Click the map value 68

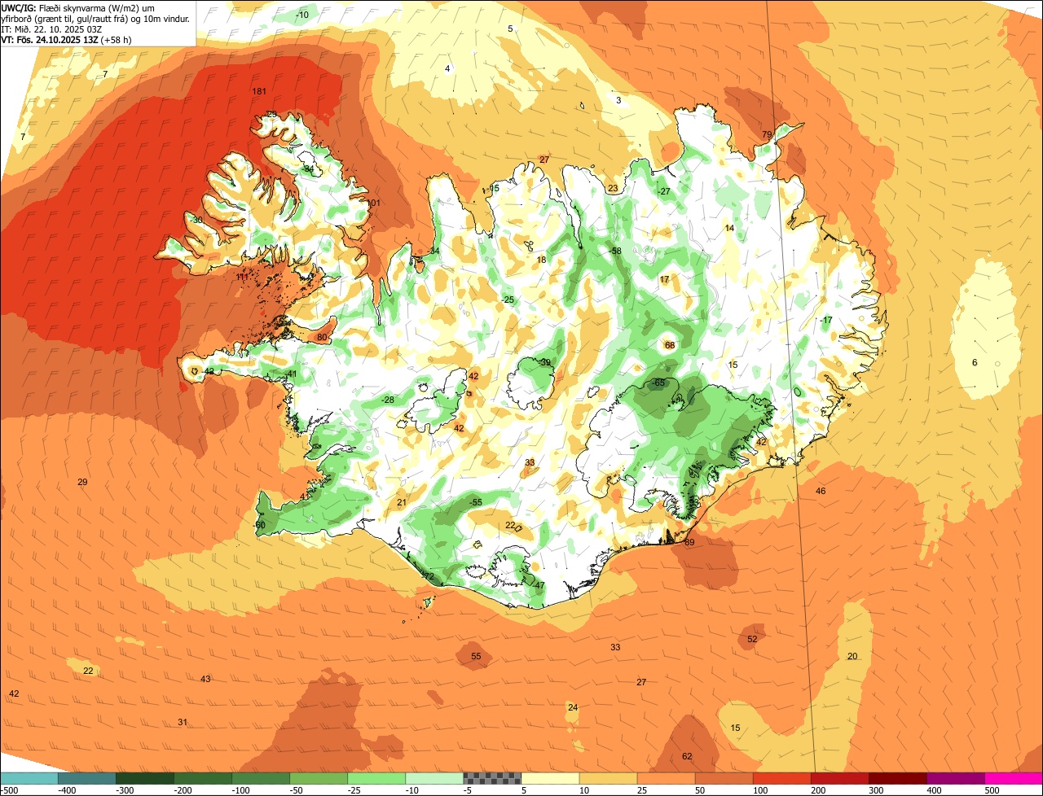point(670,345)
